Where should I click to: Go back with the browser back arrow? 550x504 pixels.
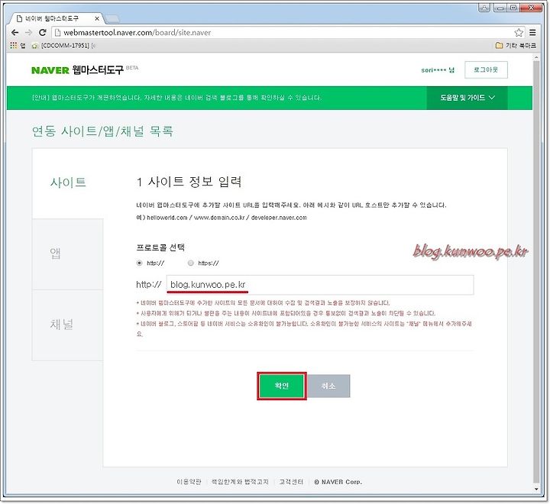15,33
